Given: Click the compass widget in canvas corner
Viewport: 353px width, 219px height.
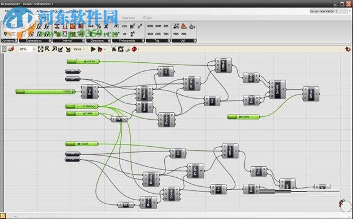Looking at the screenshot, I should 345,205.
